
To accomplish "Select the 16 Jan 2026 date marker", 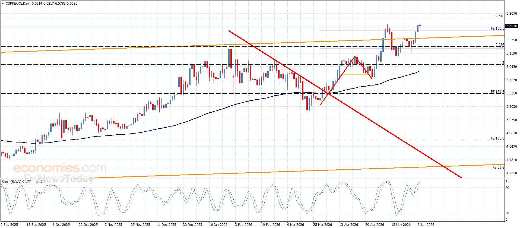I will tap(218, 225).
